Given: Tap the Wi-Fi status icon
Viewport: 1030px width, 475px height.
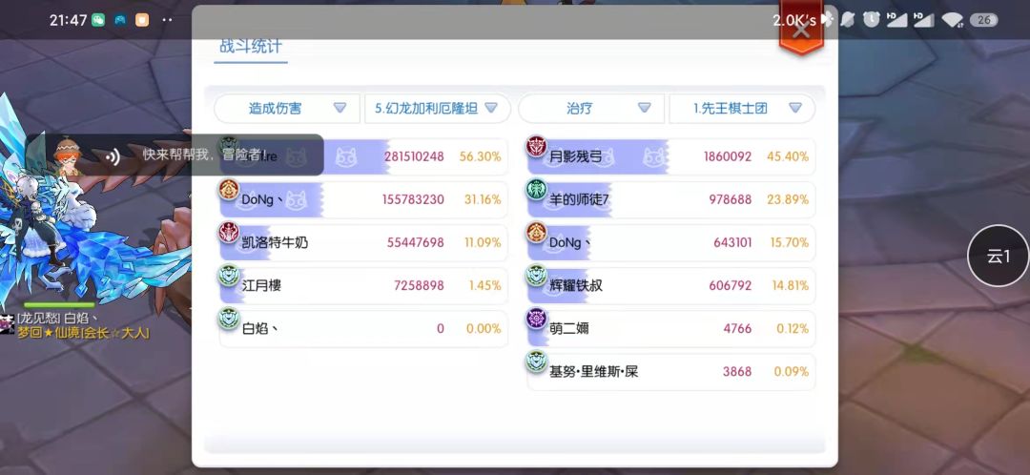Looking at the screenshot, I should click(x=952, y=20).
